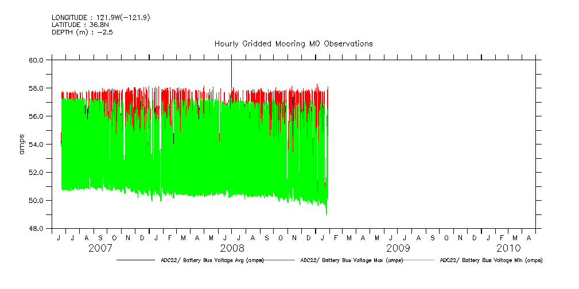
Task: Select the 'Battery Bus Voltage Max' legend entry
Action: [x=351, y=260]
